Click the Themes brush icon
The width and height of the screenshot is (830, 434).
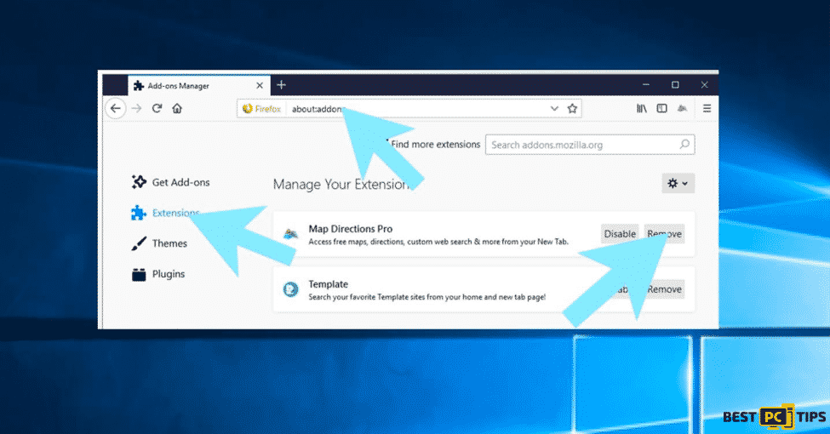coord(139,243)
